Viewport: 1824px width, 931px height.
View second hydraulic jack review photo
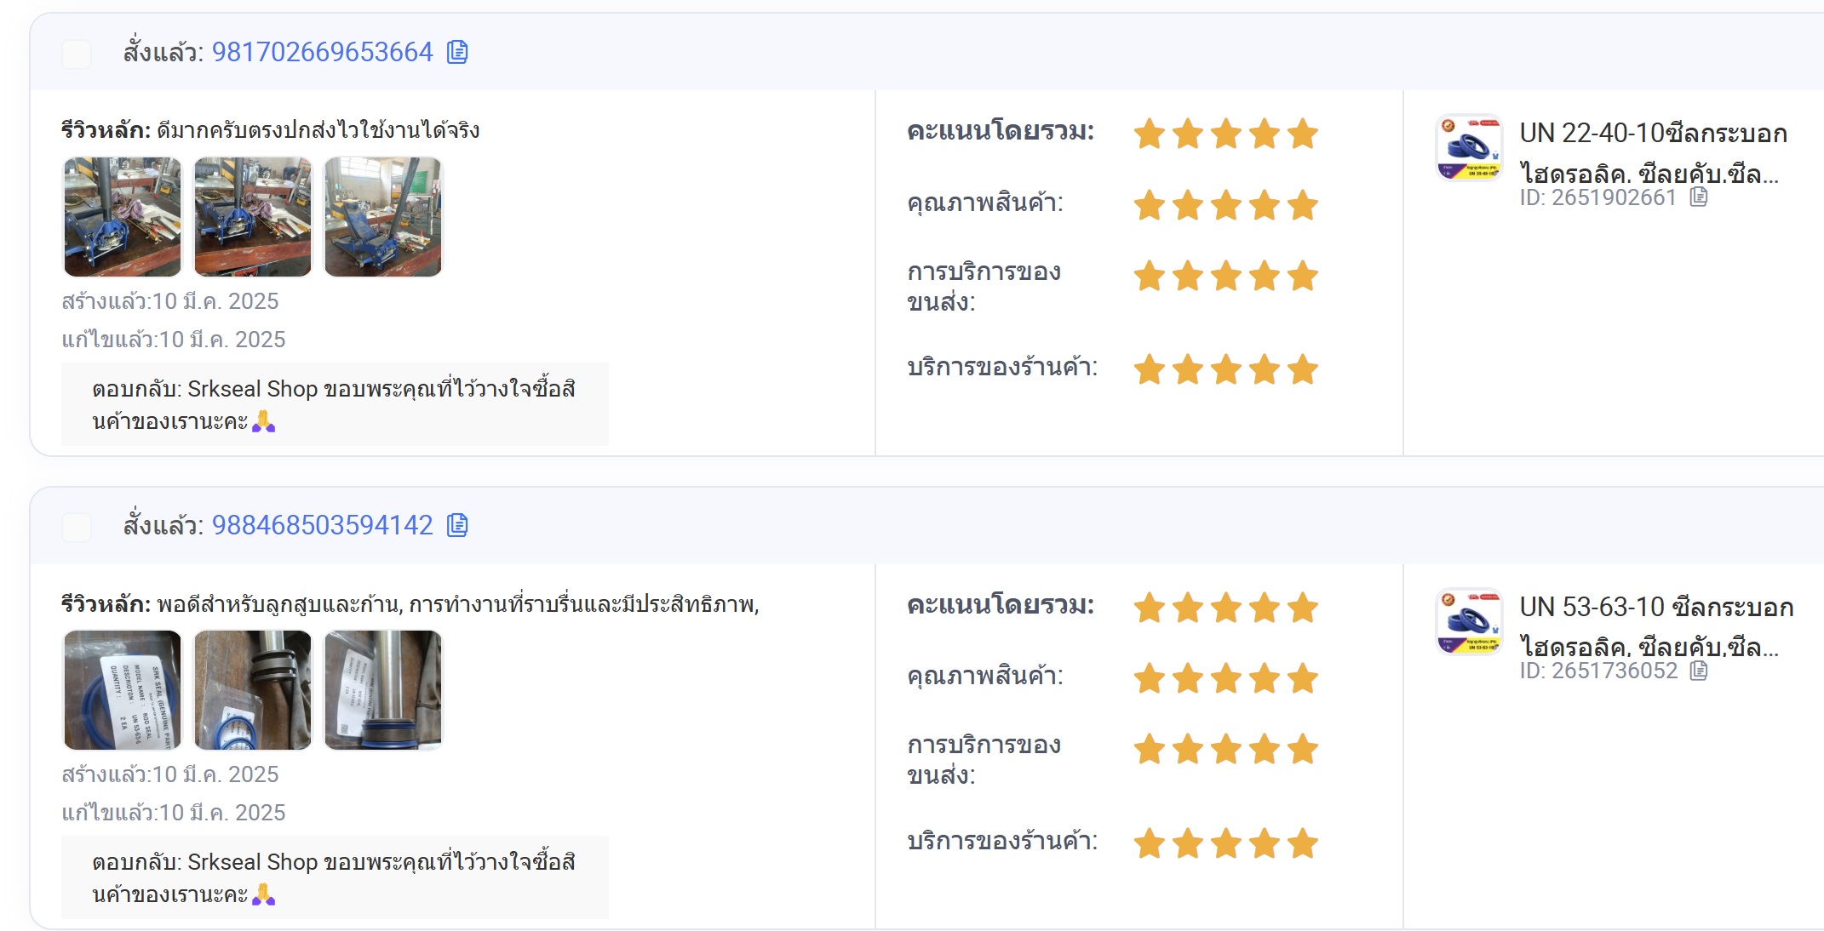[x=253, y=217]
